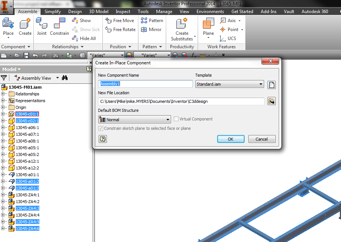Image resolution: width=341 pixels, height=242 pixels.
Task: Click the UCS tool
Action: 228,39
